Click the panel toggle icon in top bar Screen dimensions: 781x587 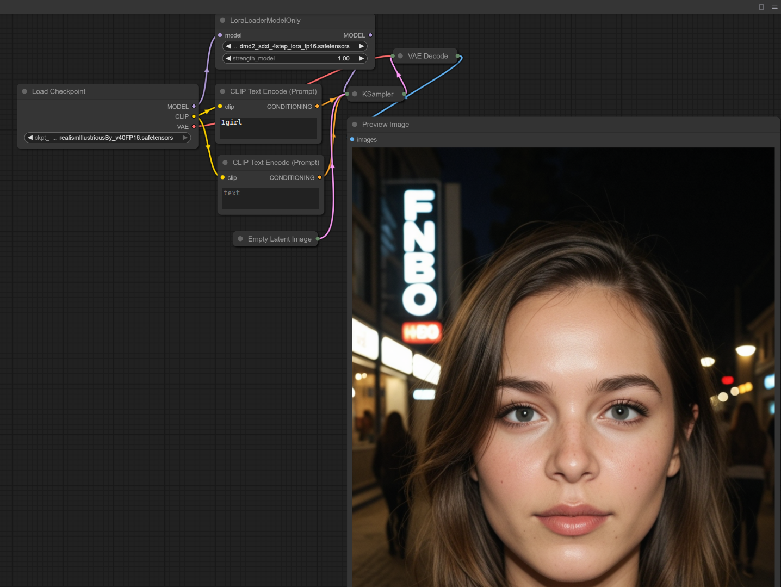click(x=761, y=7)
